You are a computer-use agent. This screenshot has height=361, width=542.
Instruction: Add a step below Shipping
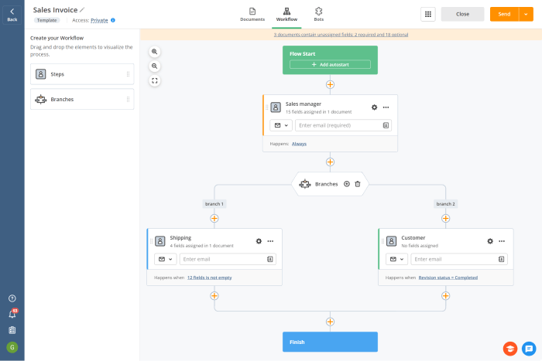tap(214, 296)
